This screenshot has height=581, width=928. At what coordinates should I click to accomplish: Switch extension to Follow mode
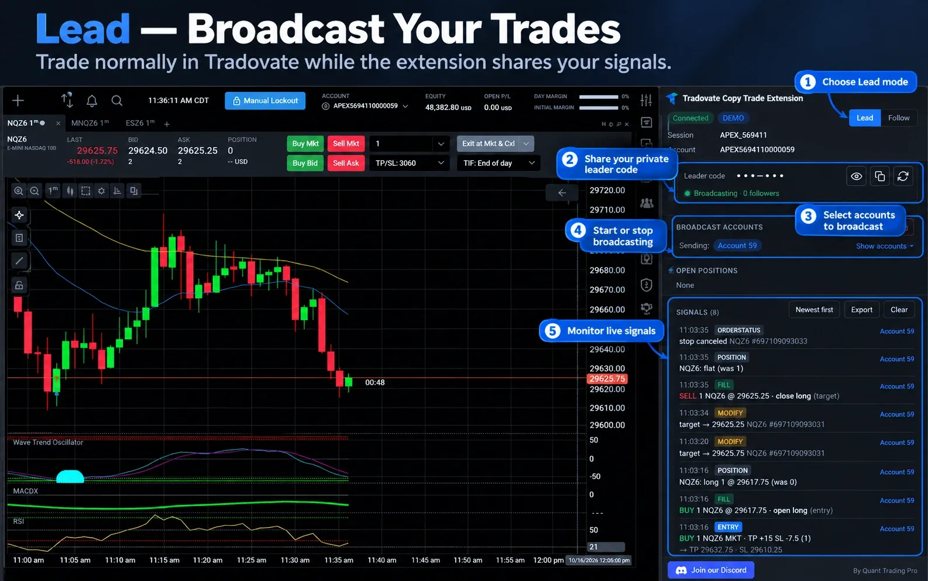click(x=899, y=118)
